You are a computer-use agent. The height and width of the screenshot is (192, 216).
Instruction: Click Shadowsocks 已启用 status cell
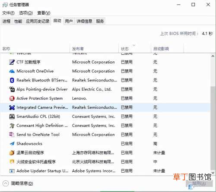pyautogui.click(x=127, y=144)
